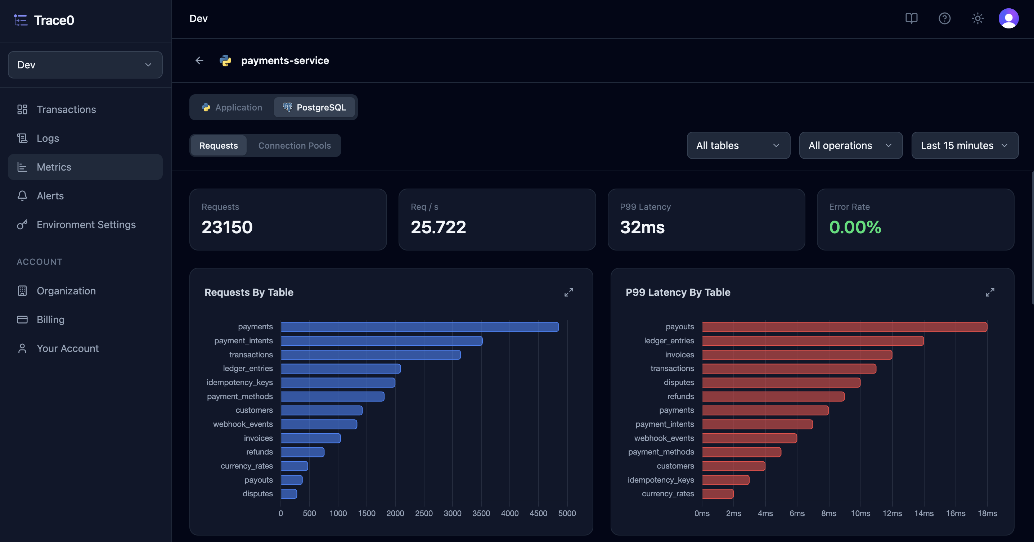Viewport: 1034px width, 542px height.
Task: Click the PostgreSQL elephant icon
Action: tap(287, 107)
